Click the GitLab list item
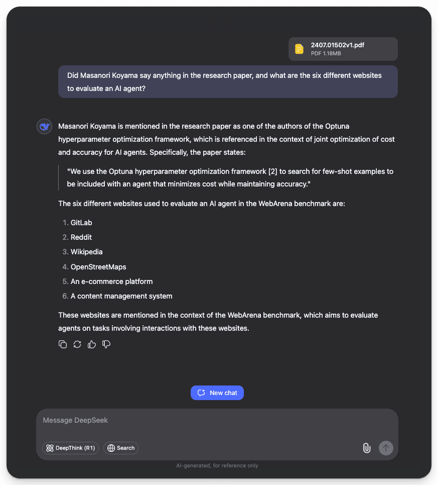438x485 pixels. tap(81, 223)
